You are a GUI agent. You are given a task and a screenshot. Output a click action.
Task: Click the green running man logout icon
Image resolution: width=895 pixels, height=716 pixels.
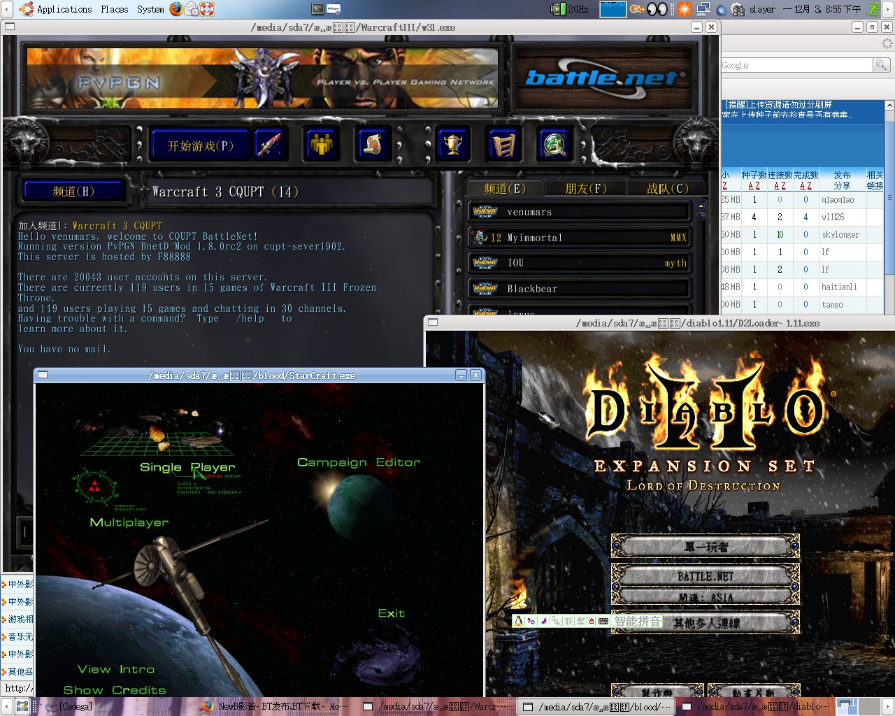click(x=873, y=9)
